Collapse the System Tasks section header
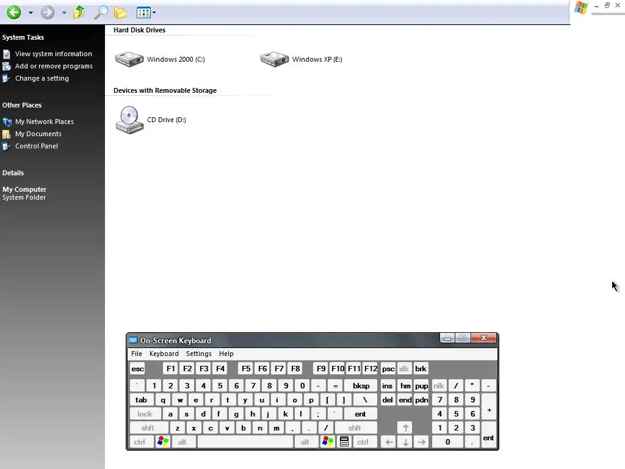Image resolution: width=625 pixels, height=469 pixels. 23,37
